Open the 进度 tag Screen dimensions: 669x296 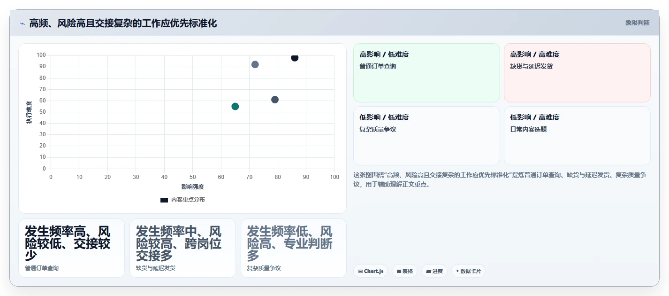(x=434, y=271)
